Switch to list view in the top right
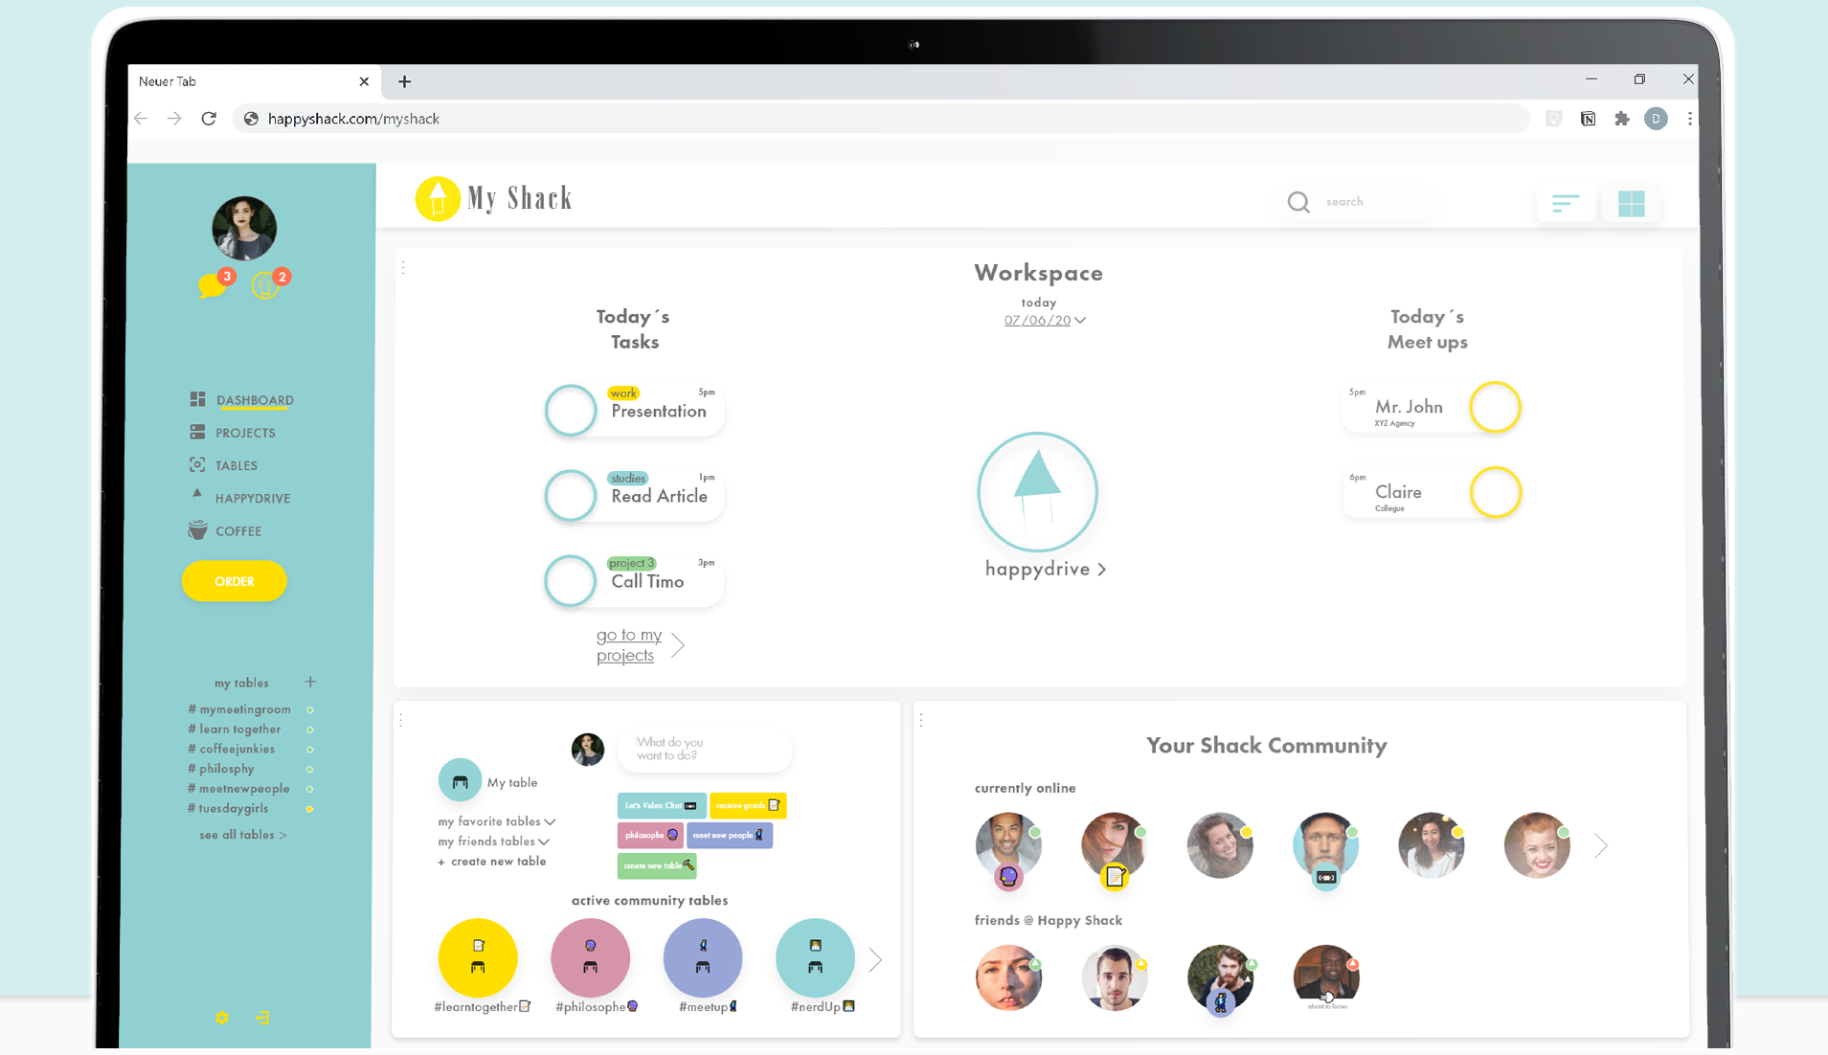 click(1565, 203)
